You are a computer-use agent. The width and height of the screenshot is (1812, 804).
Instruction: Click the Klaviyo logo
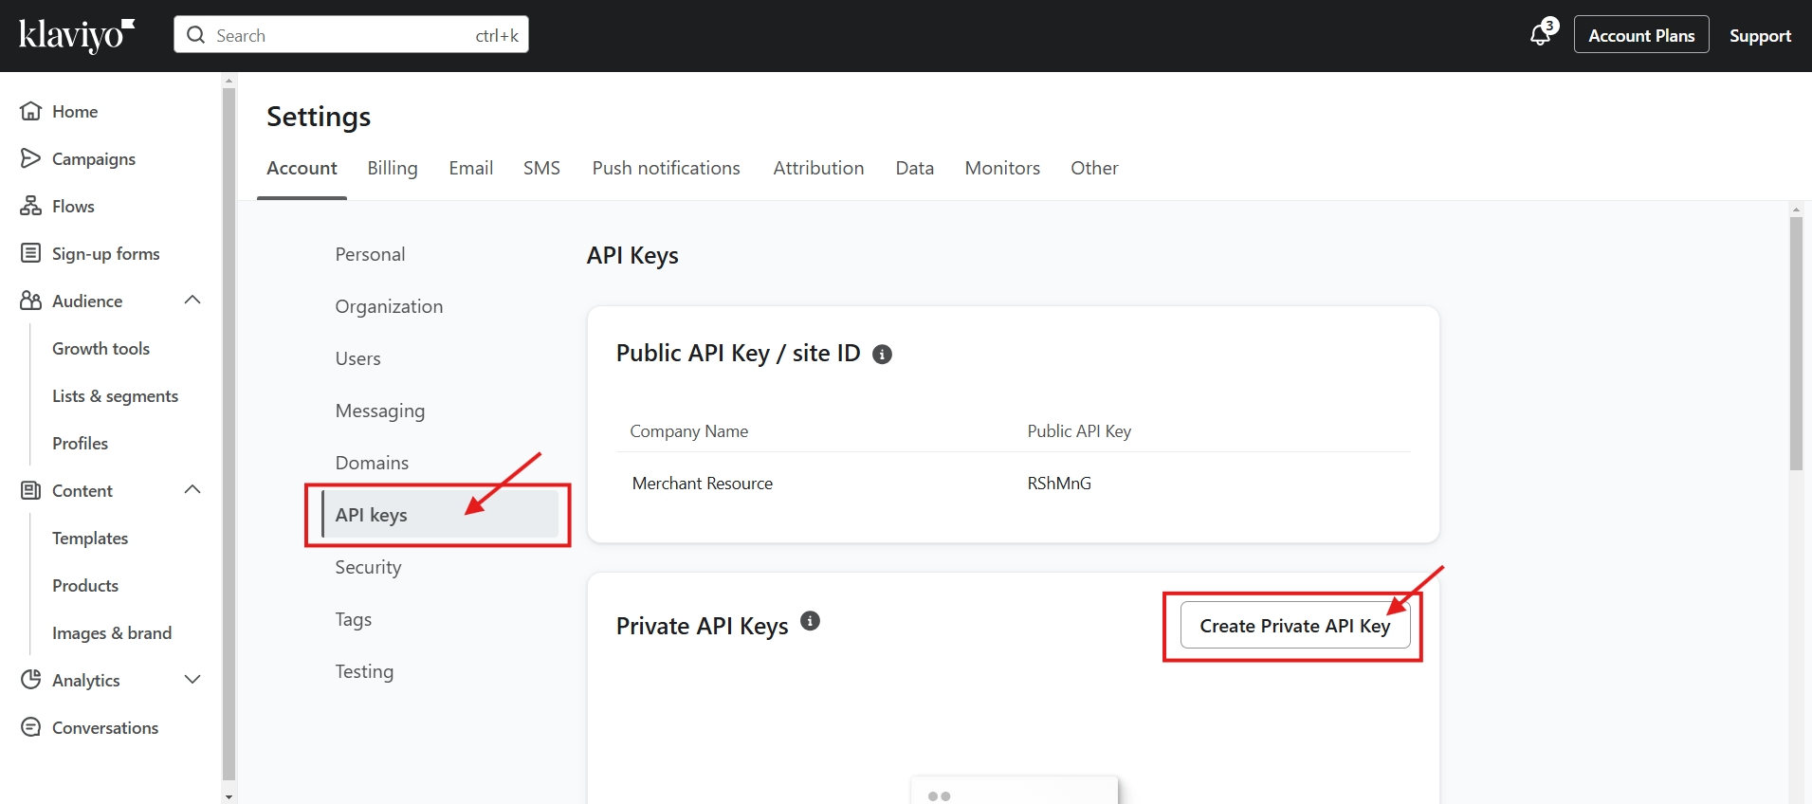click(x=77, y=35)
